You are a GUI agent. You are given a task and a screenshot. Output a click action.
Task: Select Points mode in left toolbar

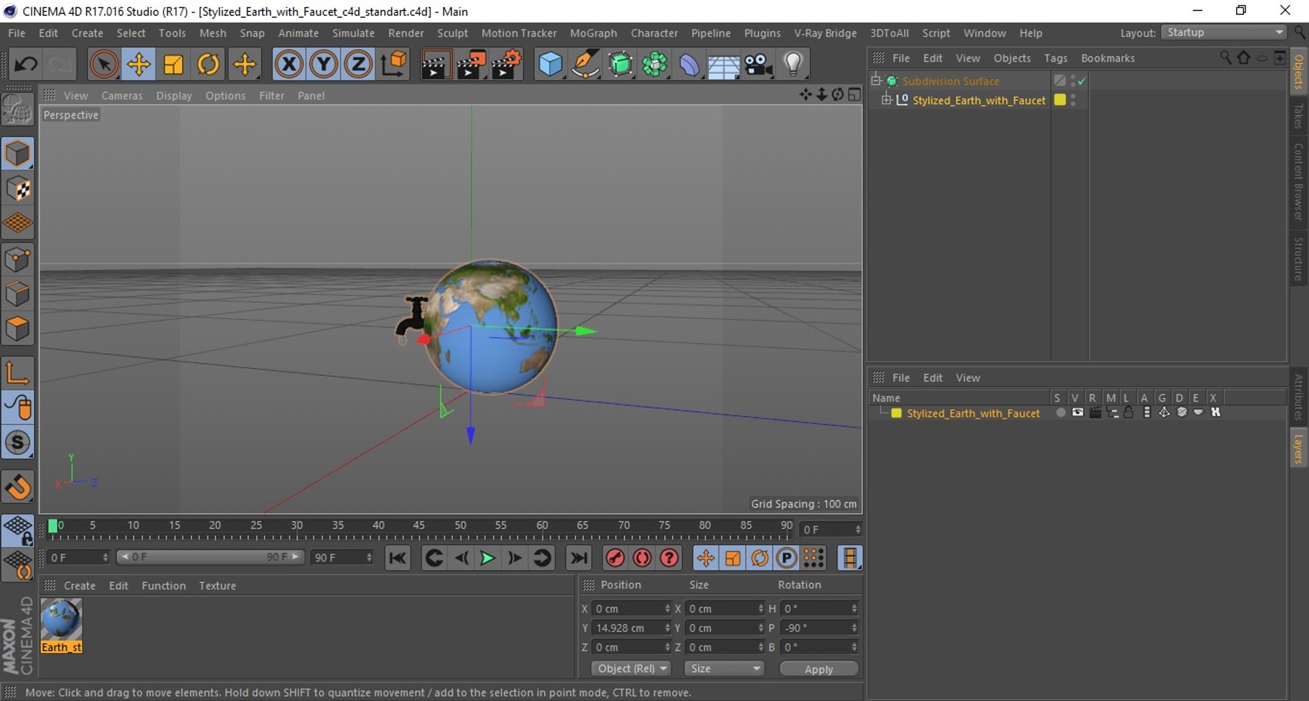coord(18,260)
